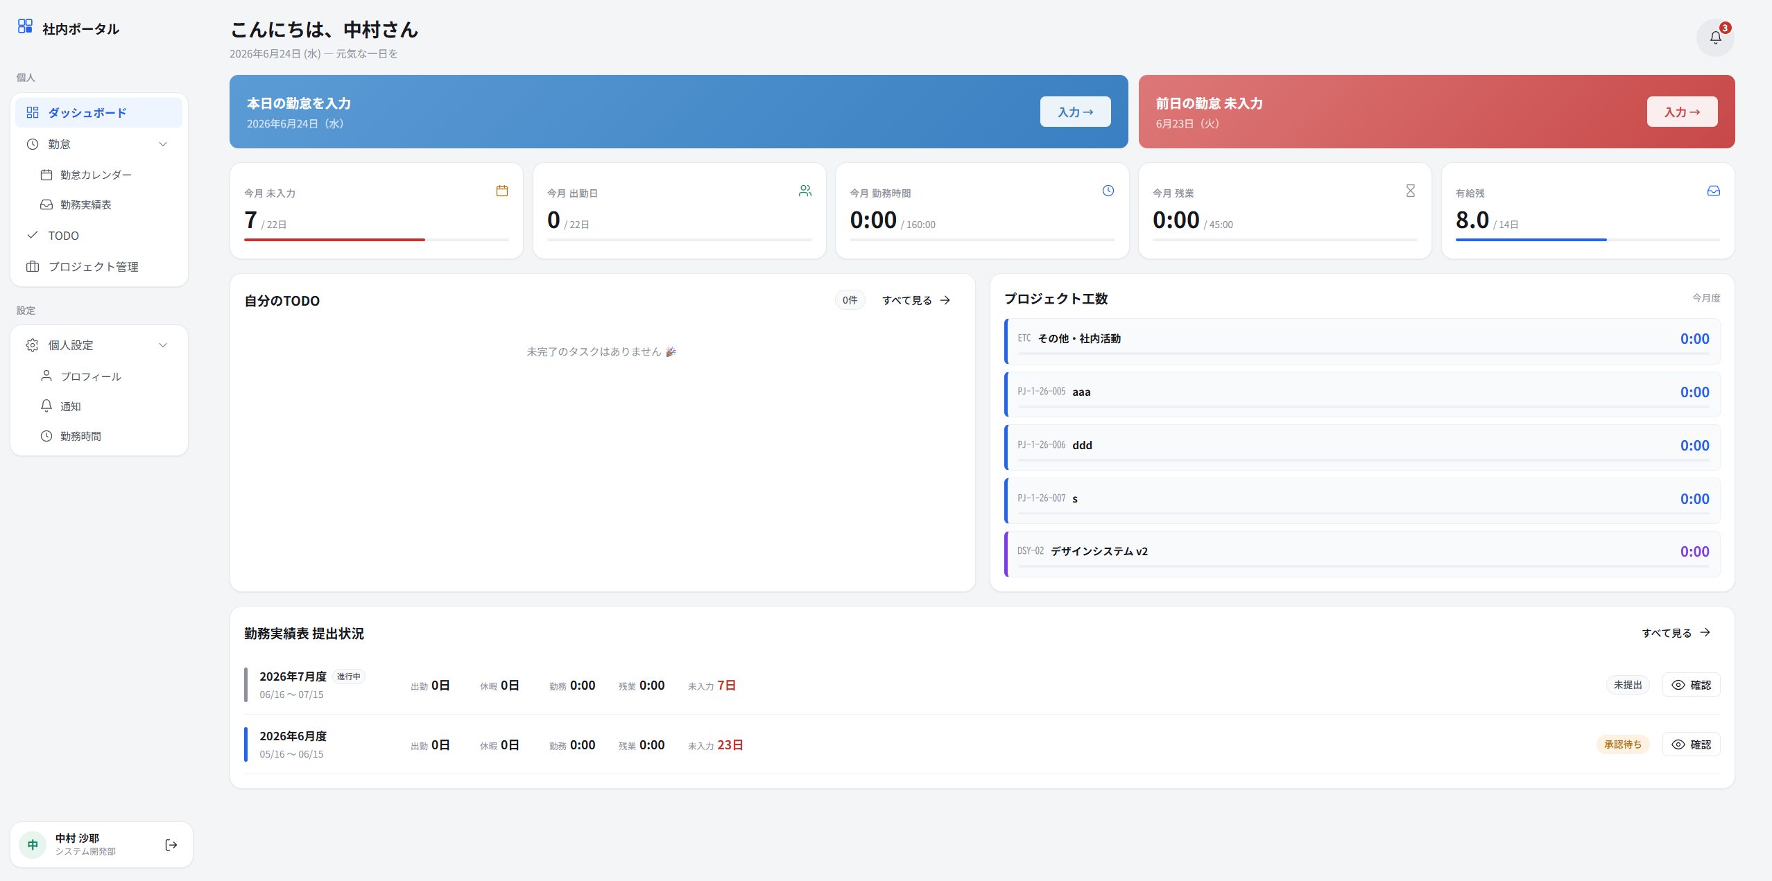The image size is (1772, 881).
Task: Click briefcase icon beside プロジェクト管理
Action: (33, 266)
